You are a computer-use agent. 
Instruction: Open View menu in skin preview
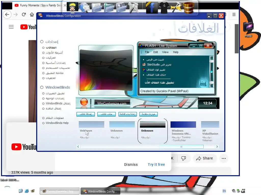point(165,52)
